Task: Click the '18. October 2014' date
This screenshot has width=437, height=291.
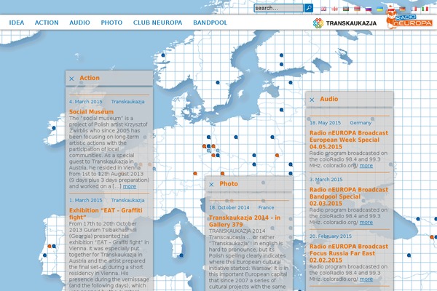Action: [x=229, y=207]
